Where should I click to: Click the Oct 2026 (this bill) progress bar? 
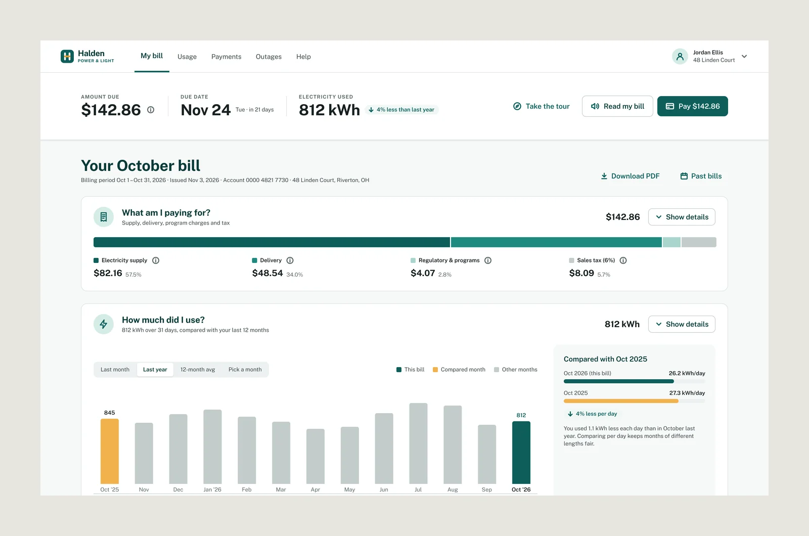pos(634,381)
